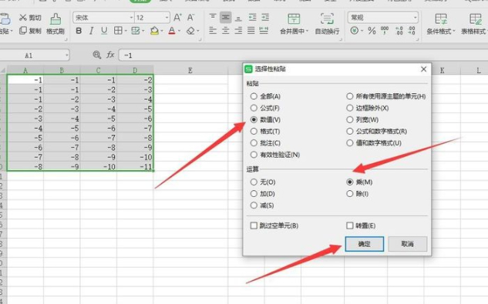This screenshot has width=488, height=304.
Task: Tick the 跳过空单元(B) checkbox
Action: (254, 225)
